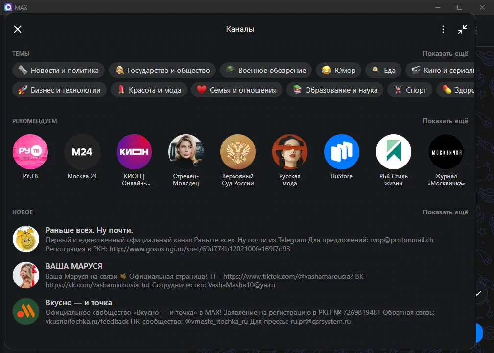Open the Кино и сериалы topic

click(440, 71)
